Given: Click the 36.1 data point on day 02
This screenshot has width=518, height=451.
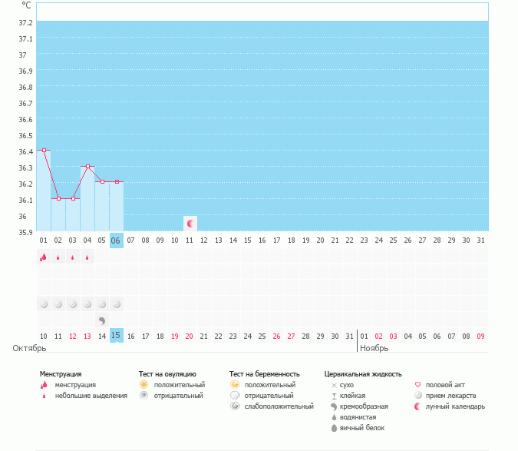Looking at the screenshot, I should [58, 199].
